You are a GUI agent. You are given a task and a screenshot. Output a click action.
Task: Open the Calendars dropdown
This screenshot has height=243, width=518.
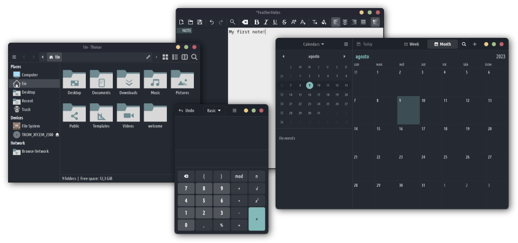click(313, 44)
